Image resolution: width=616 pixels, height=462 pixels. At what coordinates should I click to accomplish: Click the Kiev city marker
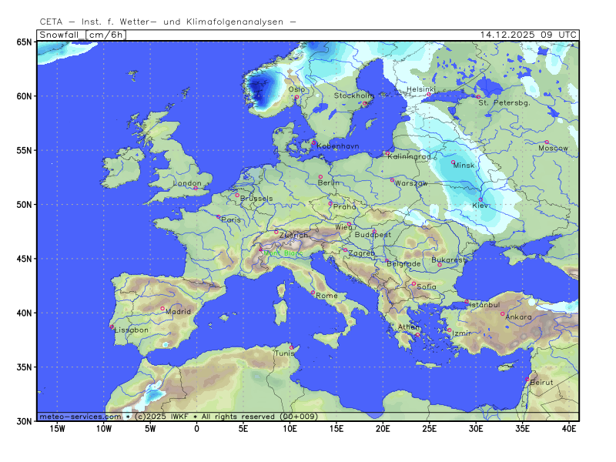pyautogui.click(x=481, y=199)
